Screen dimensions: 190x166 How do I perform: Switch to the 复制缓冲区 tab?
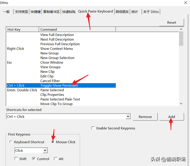point(51,12)
